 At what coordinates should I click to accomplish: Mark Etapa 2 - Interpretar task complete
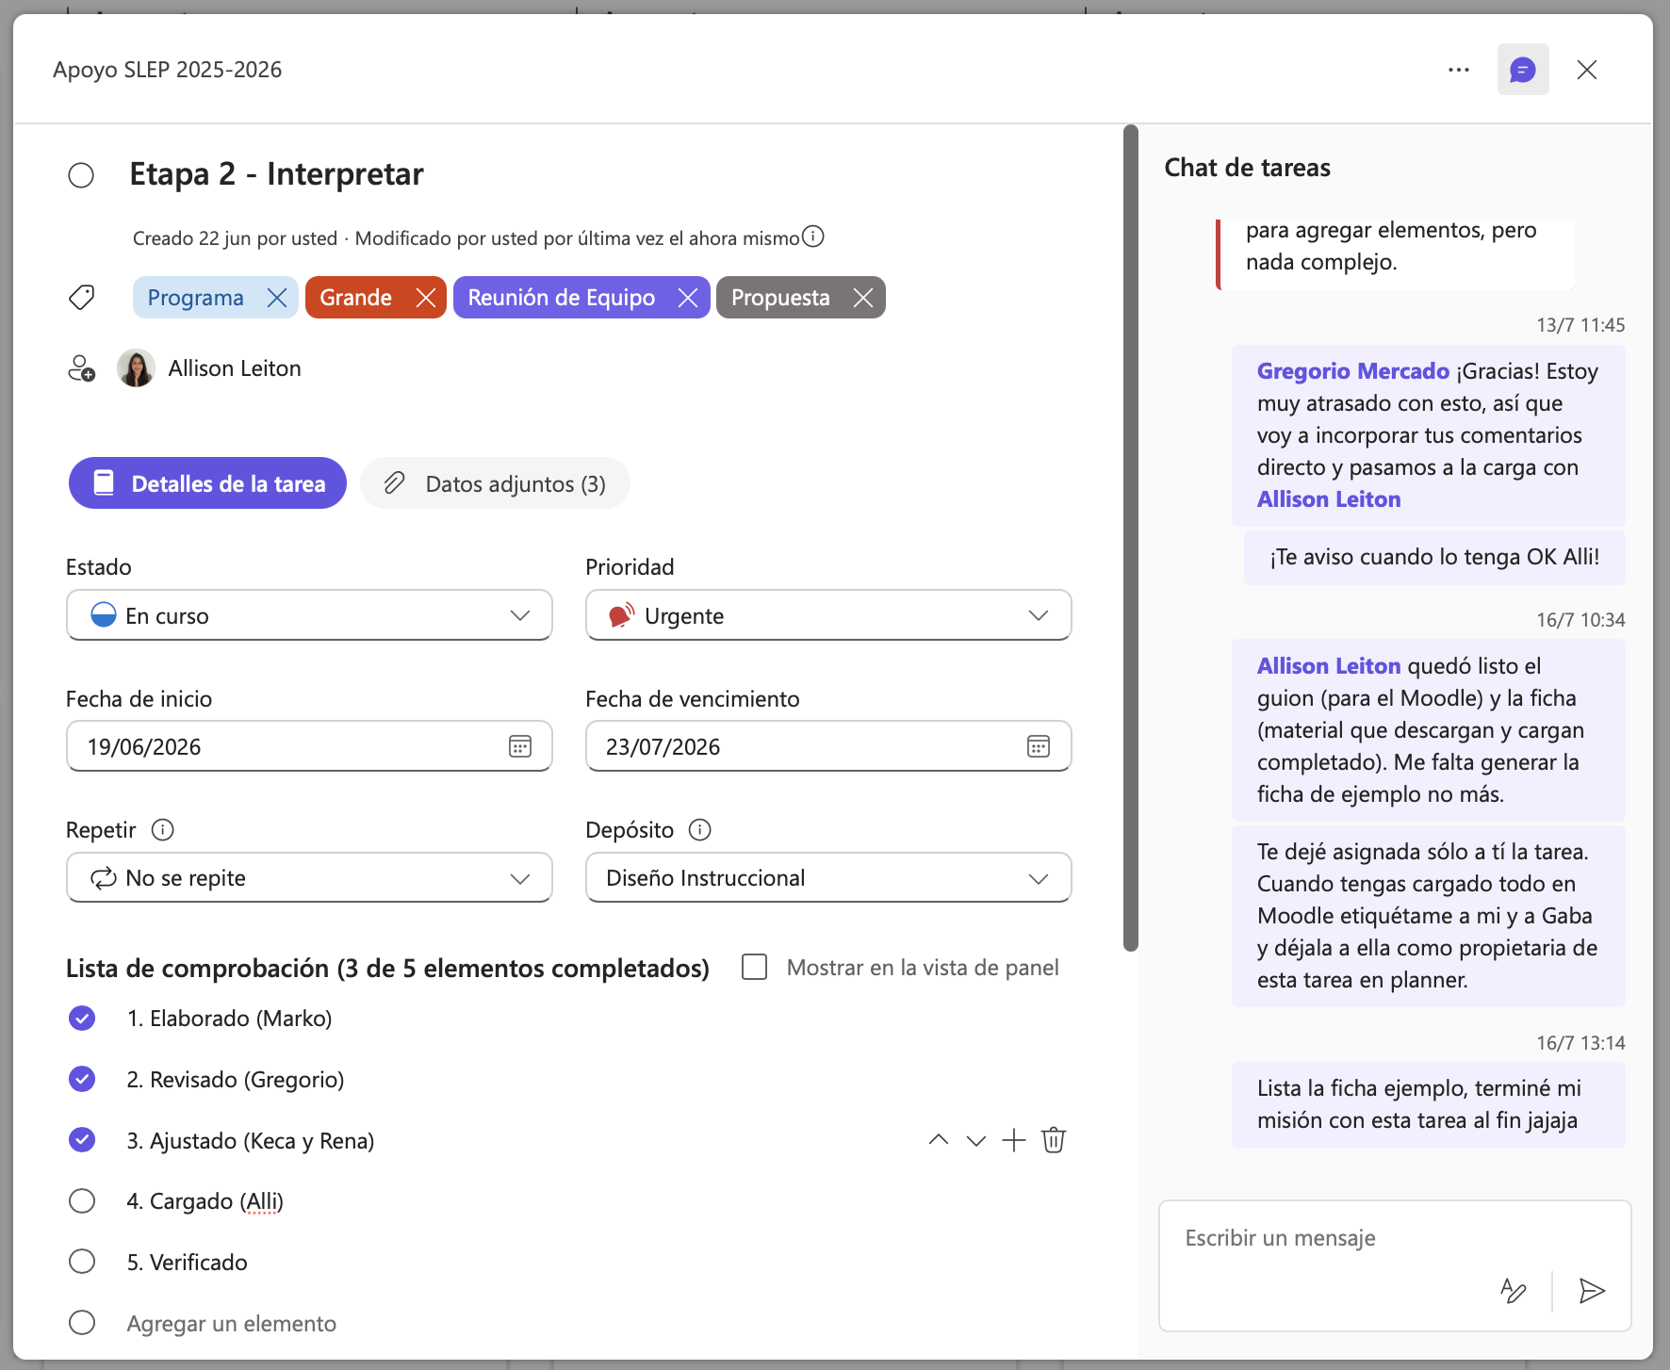pyautogui.click(x=81, y=175)
